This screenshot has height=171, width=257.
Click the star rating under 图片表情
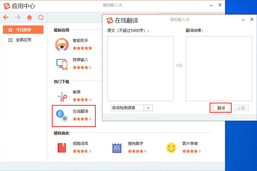(x=192, y=151)
